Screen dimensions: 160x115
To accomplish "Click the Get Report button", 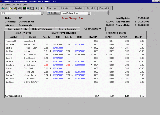I will pyautogui.click(x=54, y=13).
